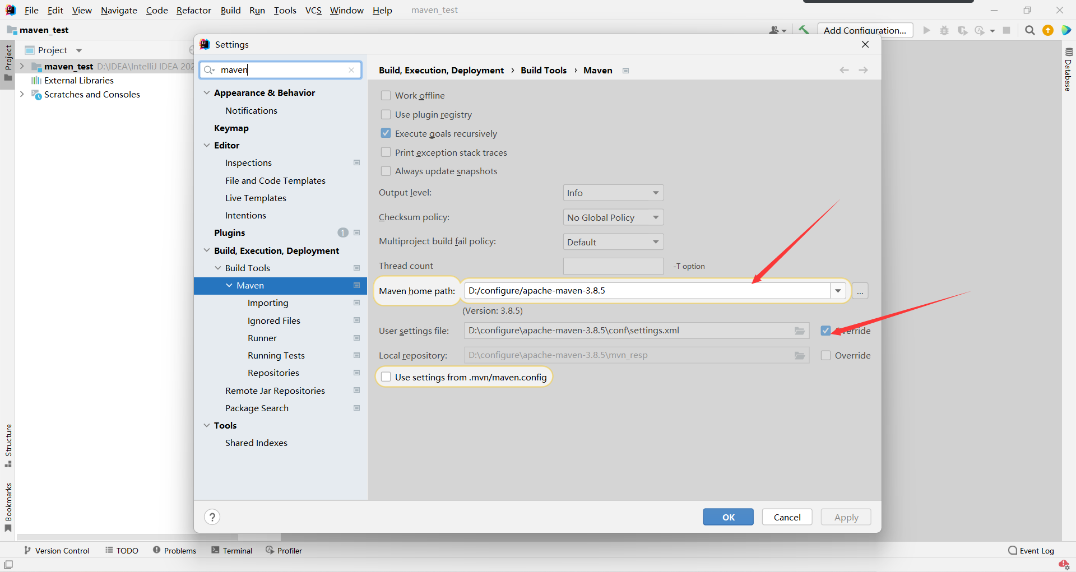Enable Use settings from .mvn/maven.config
Viewport: 1076px width, 572px height.
[386, 377]
